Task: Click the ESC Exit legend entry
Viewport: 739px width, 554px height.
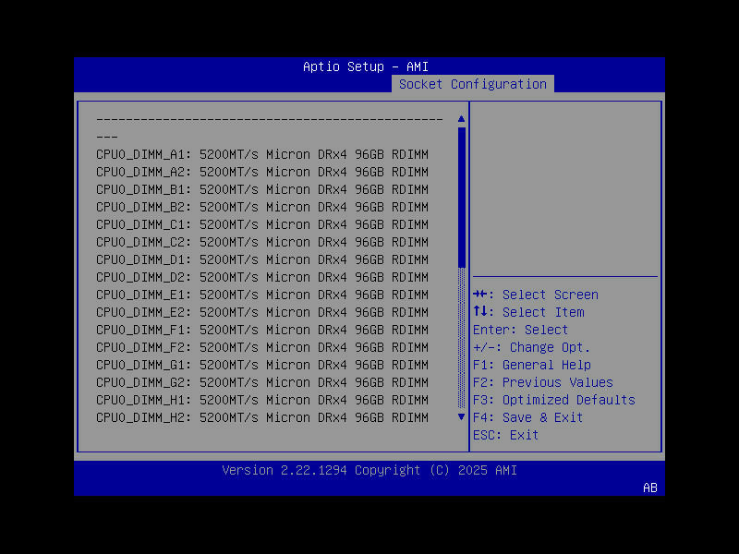Action: point(503,434)
